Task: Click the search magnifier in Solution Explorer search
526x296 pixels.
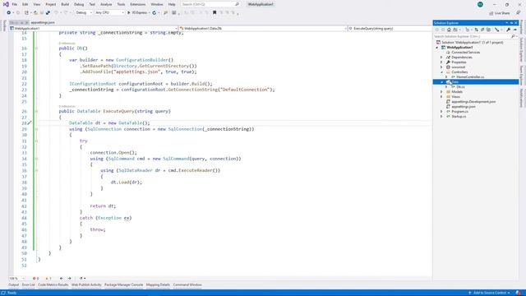Action: click(x=513, y=36)
